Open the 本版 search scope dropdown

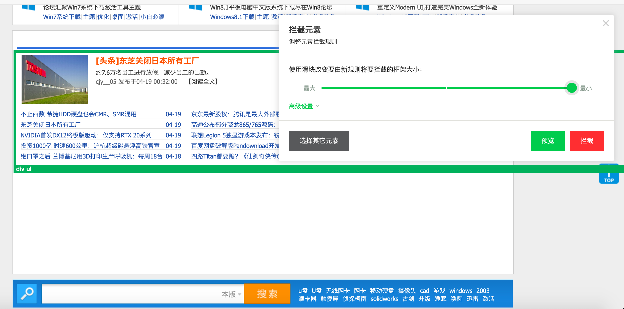tap(231, 294)
